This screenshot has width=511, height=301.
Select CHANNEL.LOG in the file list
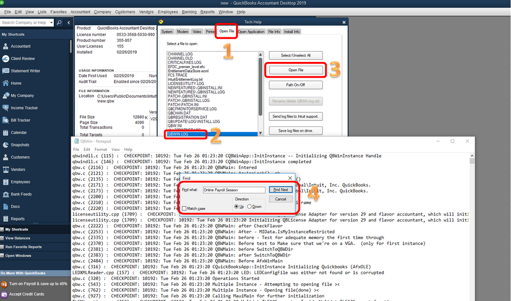[x=180, y=54]
